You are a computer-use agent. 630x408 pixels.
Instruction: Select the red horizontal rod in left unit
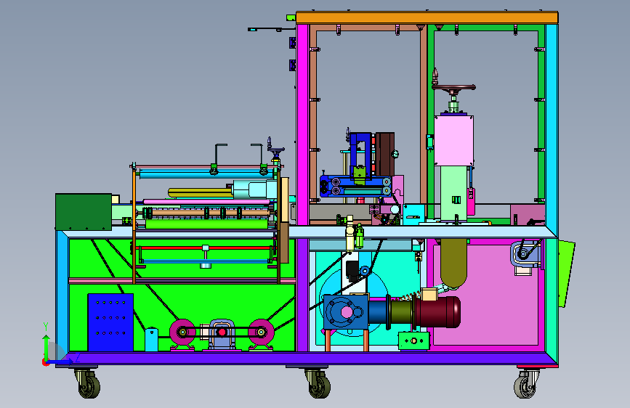[206, 248]
